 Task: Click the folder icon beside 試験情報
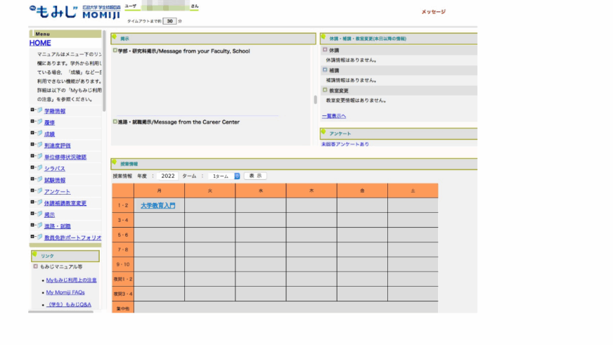pyautogui.click(x=39, y=179)
